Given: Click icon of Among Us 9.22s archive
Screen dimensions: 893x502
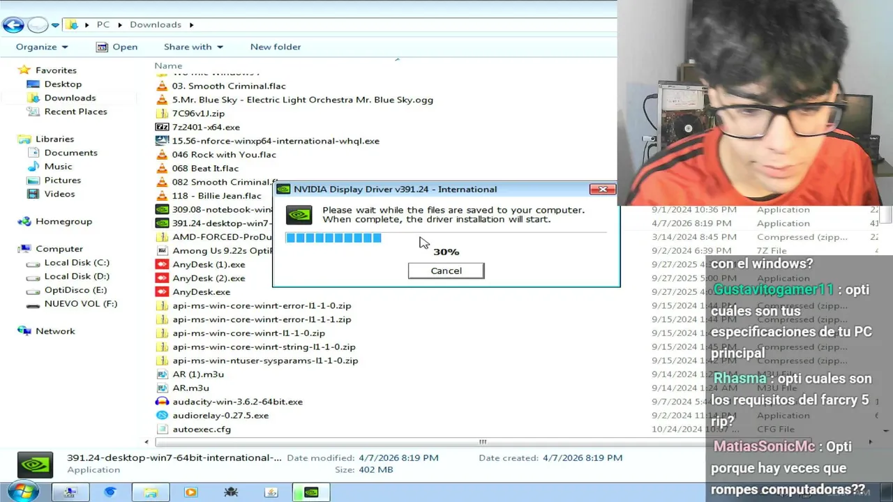Looking at the screenshot, I should click(x=162, y=250).
